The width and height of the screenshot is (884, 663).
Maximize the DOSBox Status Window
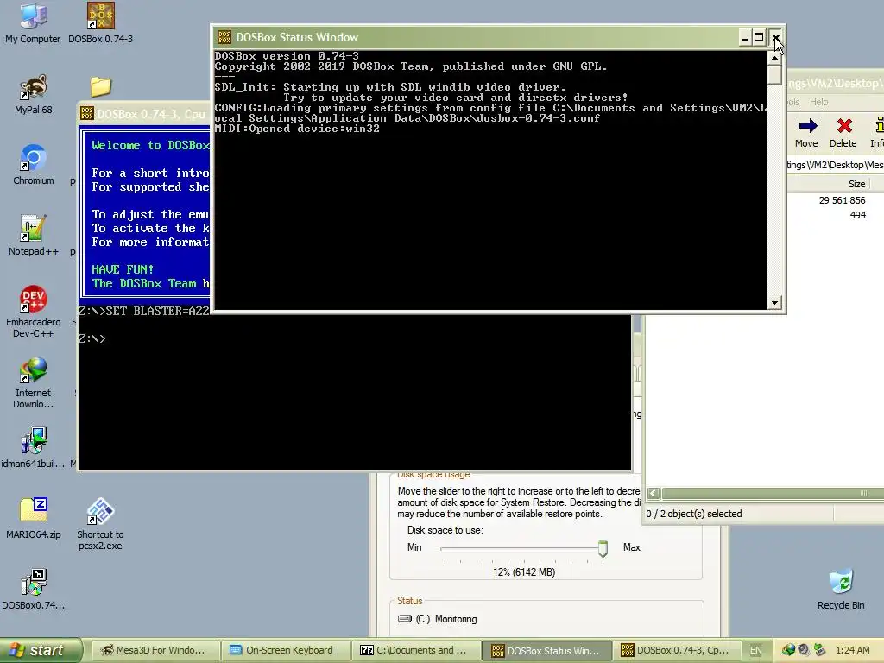tap(759, 38)
